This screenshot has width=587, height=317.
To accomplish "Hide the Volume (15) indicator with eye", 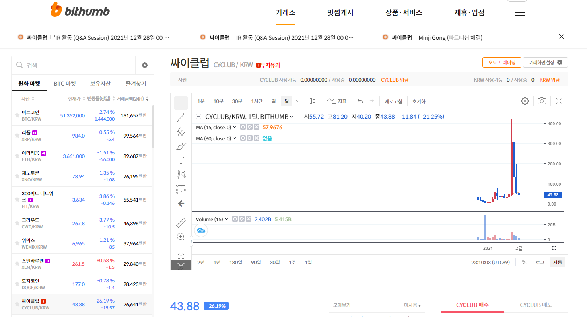I will click(235, 219).
